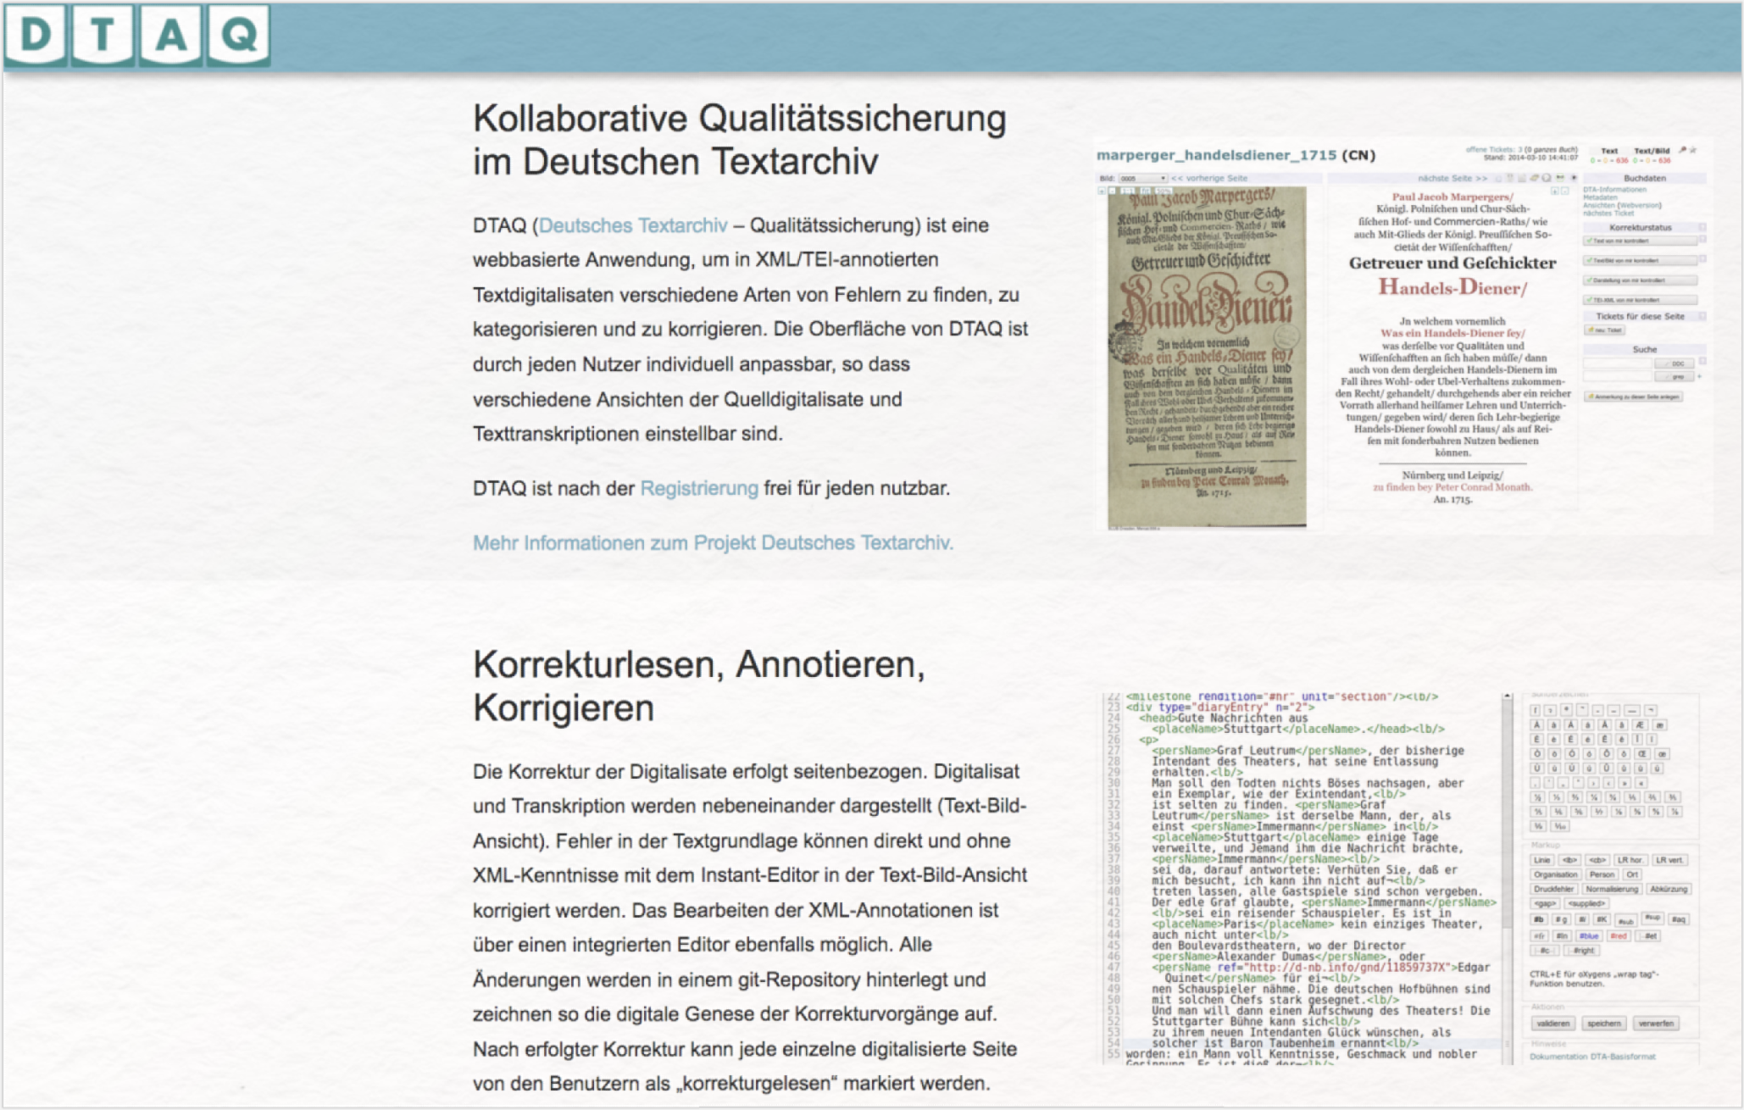Viewport: 1744px width, 1110px height.
Task: Click the star icon beside Text/Bild
Action: tap(1693, 150)
